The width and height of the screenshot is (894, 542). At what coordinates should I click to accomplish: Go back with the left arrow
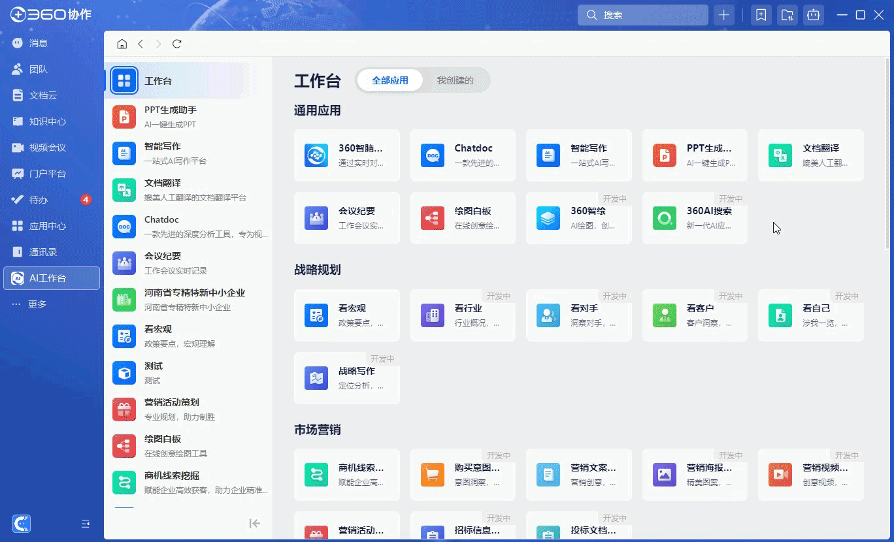point(141,44)
